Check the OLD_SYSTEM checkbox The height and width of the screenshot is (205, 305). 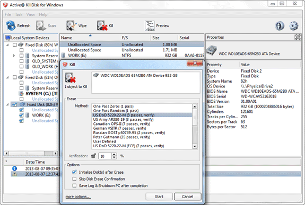[x=21, y=61]
